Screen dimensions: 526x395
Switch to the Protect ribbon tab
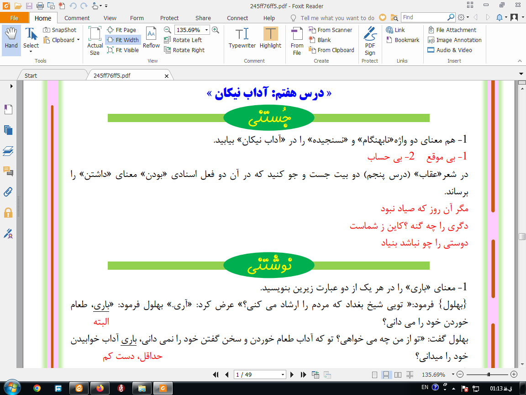(x=169, y=18)
